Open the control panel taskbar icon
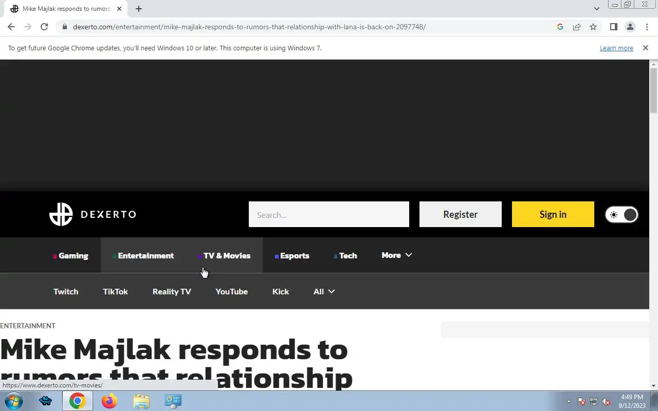This screenshot has height=411, width=658. 173,401
